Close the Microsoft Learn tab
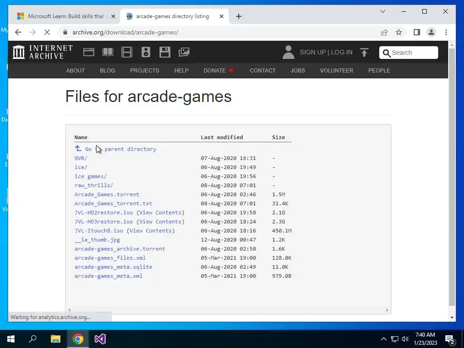 (x=113, y=16)
